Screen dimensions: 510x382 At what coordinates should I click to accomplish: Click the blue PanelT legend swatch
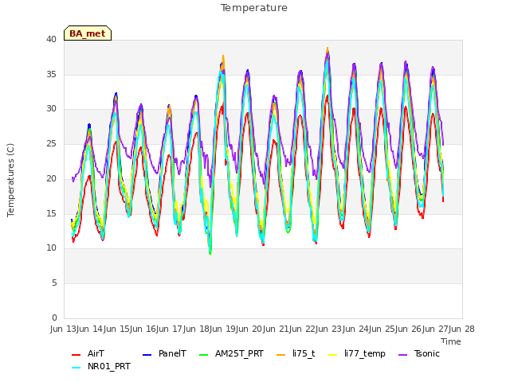click(x=147, y=355)
